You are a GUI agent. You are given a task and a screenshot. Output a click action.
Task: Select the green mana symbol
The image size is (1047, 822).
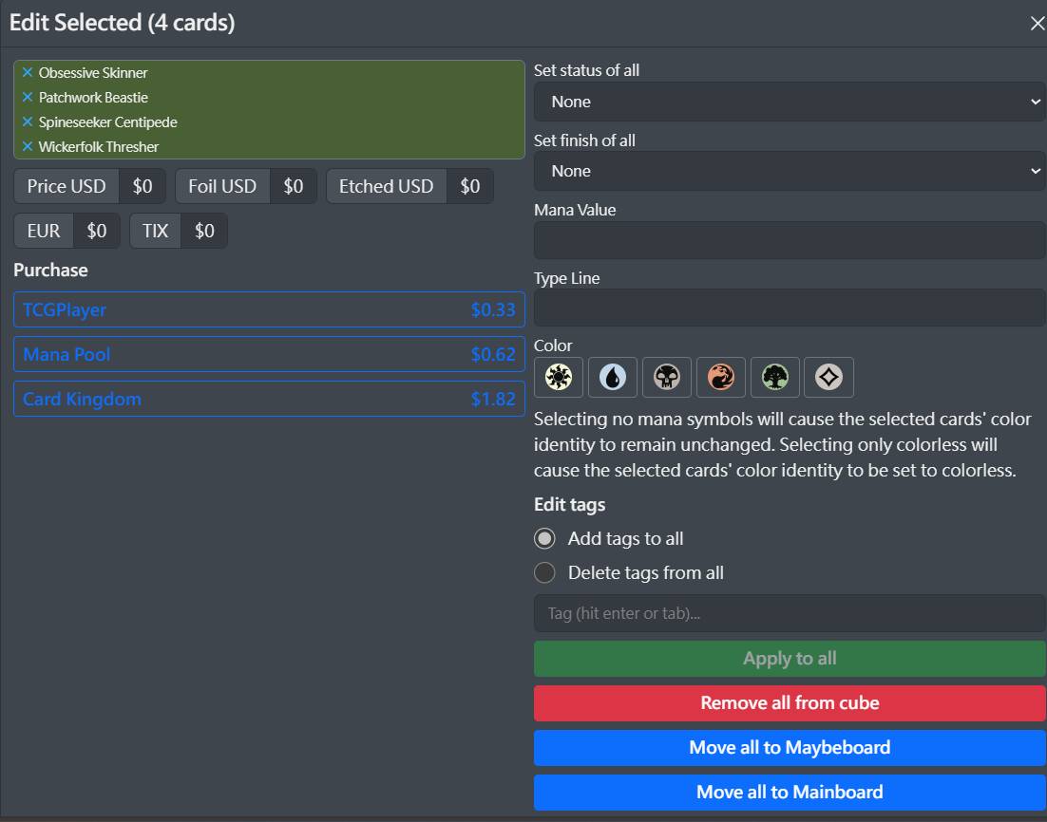coord(775,378)
